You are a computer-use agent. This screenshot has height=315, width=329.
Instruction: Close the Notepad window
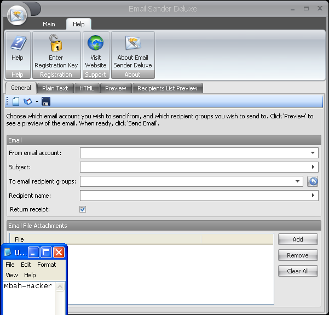tap(59, 252)
